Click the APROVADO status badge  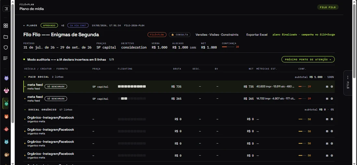coord(49,26)
